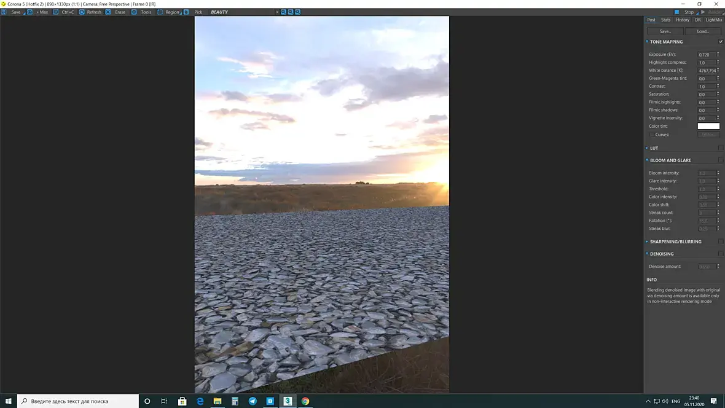Switch to the History tab

(x=683, y=20)
